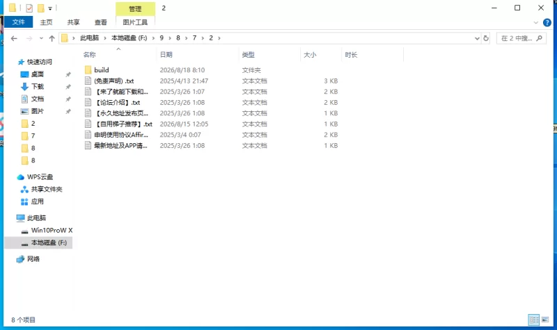Click the search magnifier icon

coord(540,38)
